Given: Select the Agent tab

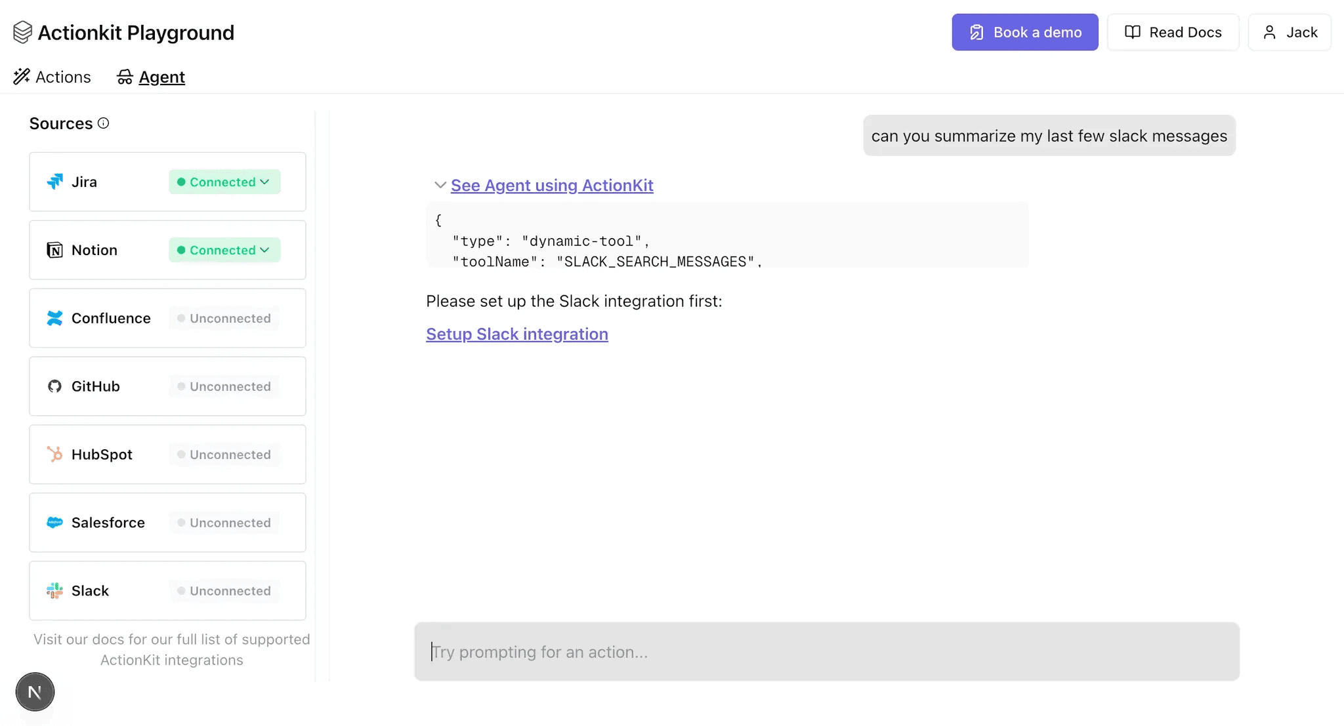Looking at the screenshot, I should pyautogui.click(x=152, y=77).
